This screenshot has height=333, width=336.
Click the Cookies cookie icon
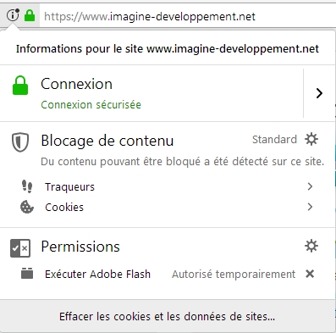[x=27, y=207]
